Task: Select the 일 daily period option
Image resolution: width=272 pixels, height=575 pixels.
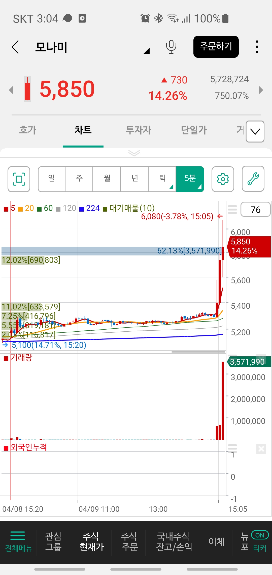Action: coord(52,179)
